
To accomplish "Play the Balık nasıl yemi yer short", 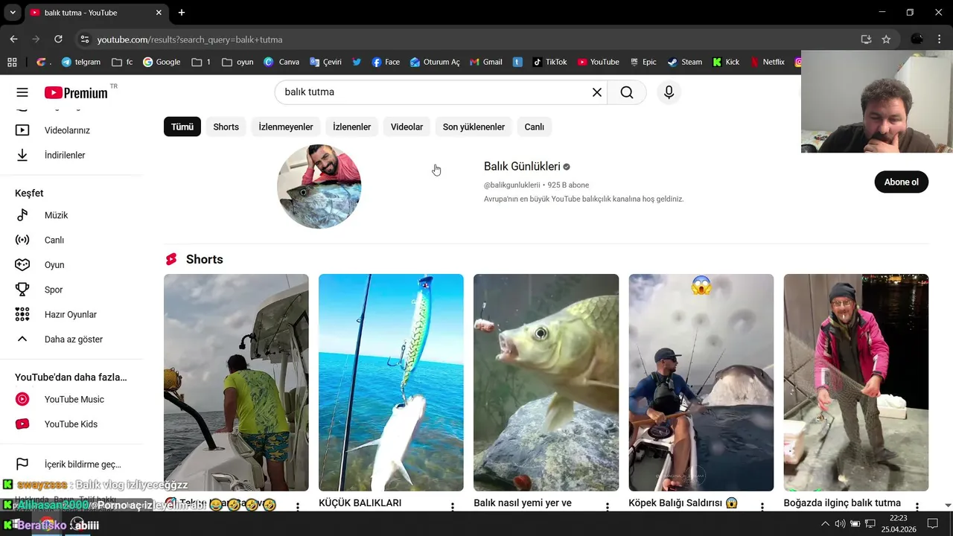I will click(x=546, y=383).
